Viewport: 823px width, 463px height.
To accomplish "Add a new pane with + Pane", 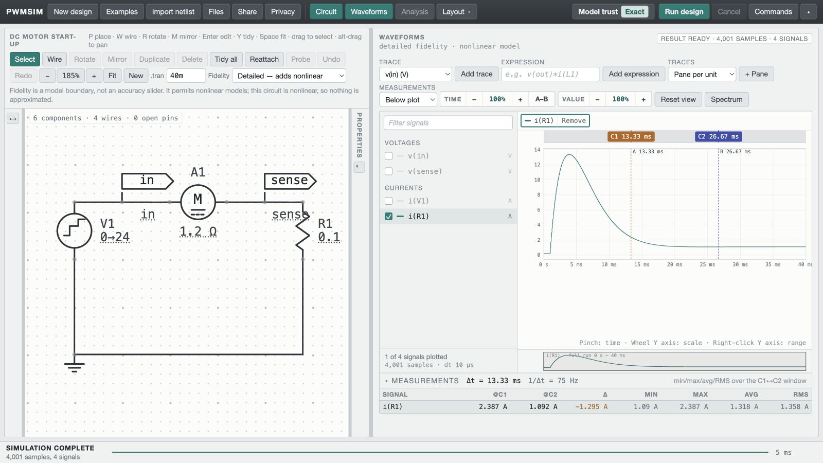I will coord(756,74).
